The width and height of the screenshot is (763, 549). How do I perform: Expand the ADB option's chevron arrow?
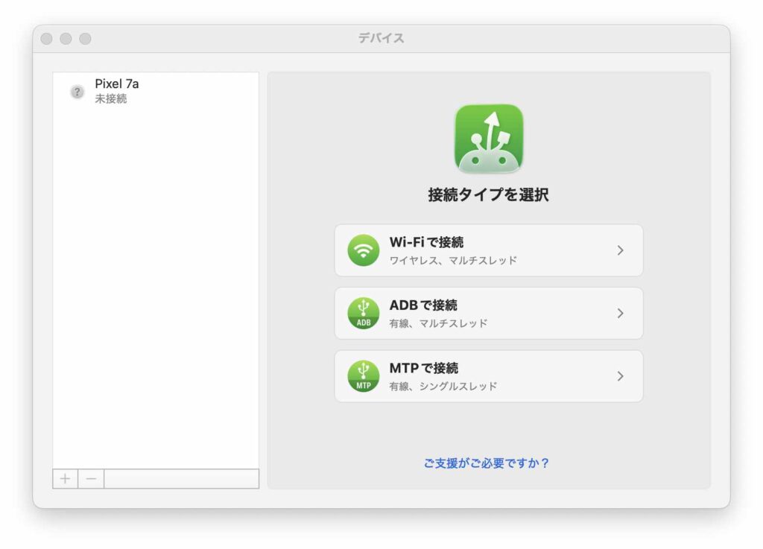(x=620, y=314)
